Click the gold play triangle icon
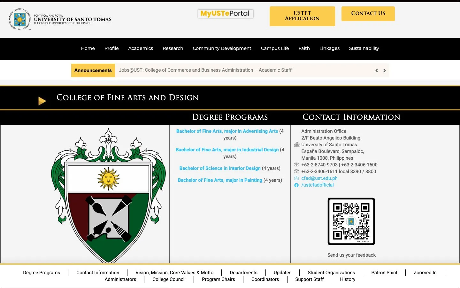460x288 pixels. (42, 101)
